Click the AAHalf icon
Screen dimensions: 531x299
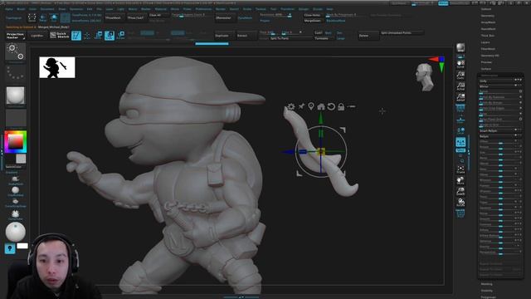[460, 98]
